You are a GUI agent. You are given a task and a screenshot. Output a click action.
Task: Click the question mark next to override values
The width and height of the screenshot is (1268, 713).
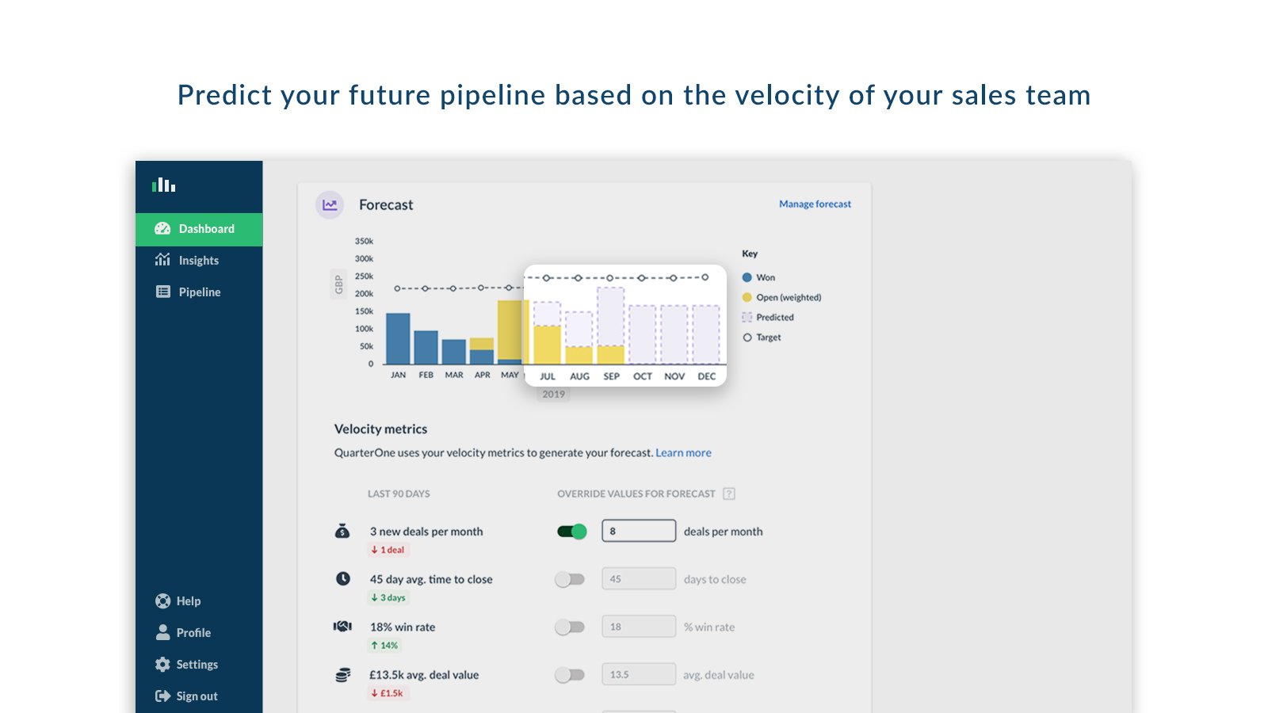728,493
